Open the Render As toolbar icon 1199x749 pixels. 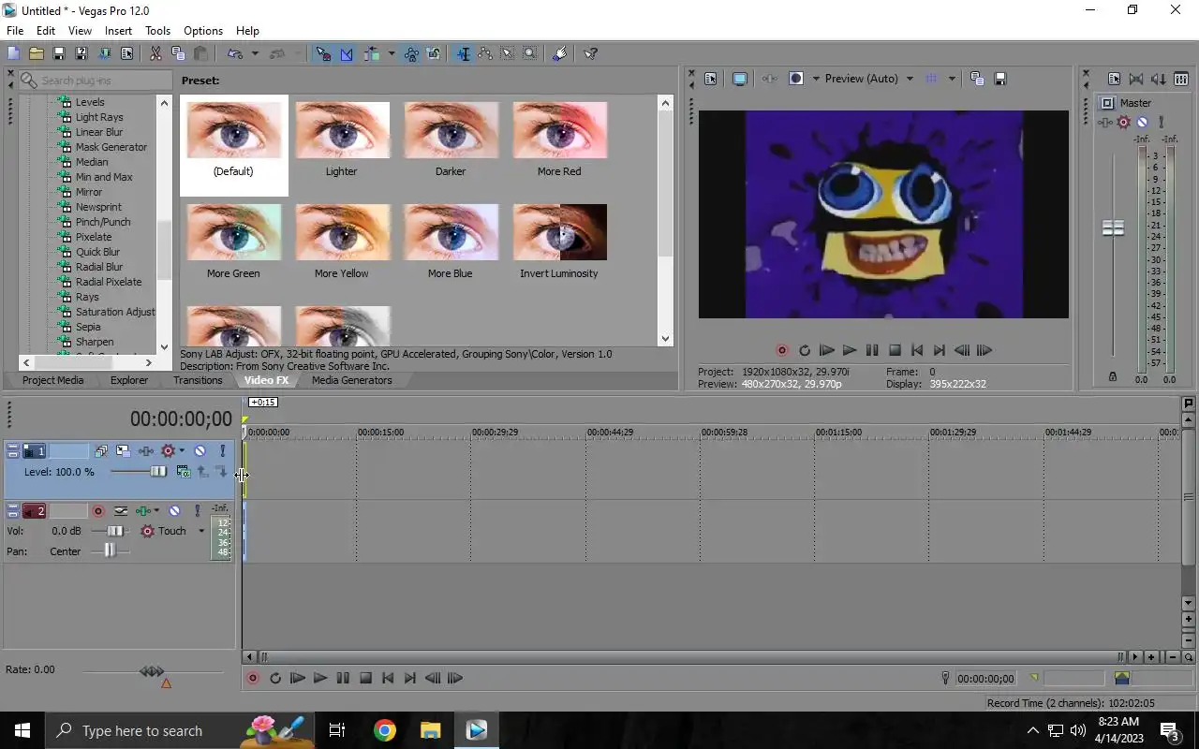coord(104,54)
